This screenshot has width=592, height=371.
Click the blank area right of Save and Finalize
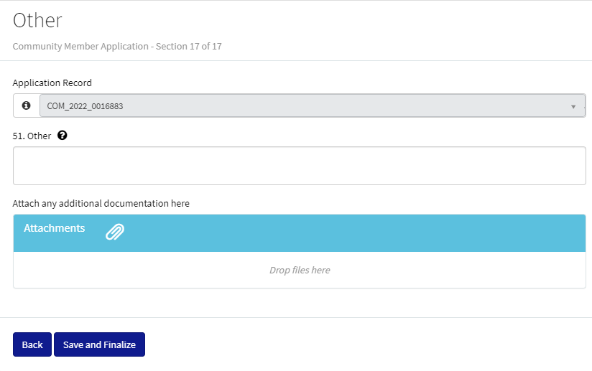(359, 344)
